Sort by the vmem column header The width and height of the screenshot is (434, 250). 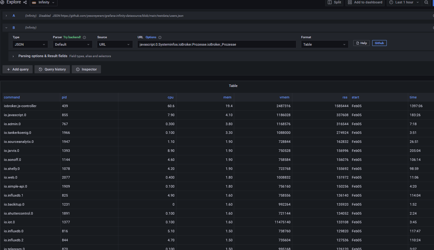click(x=285, y=97)
